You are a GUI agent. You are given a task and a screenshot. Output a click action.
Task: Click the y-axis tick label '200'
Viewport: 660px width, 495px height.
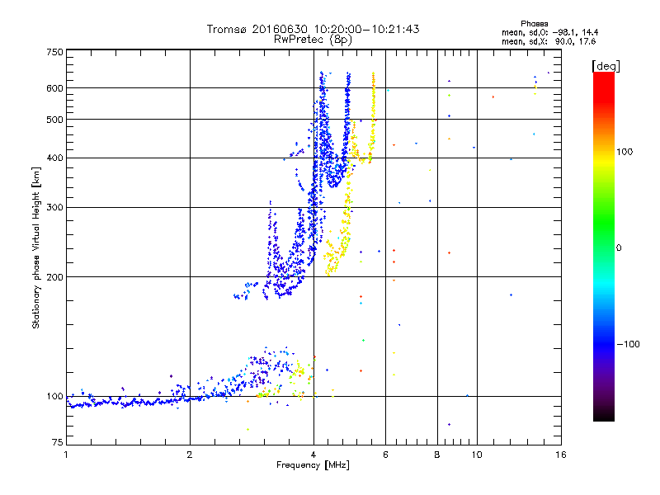click(x=54, y=277)
